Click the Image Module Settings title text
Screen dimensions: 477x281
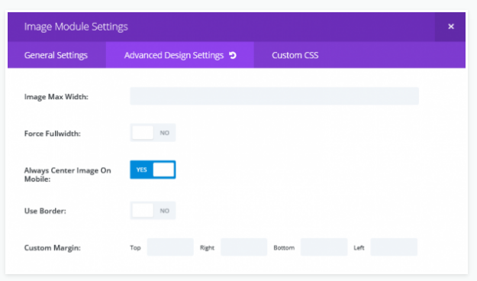tap(76, 27)
